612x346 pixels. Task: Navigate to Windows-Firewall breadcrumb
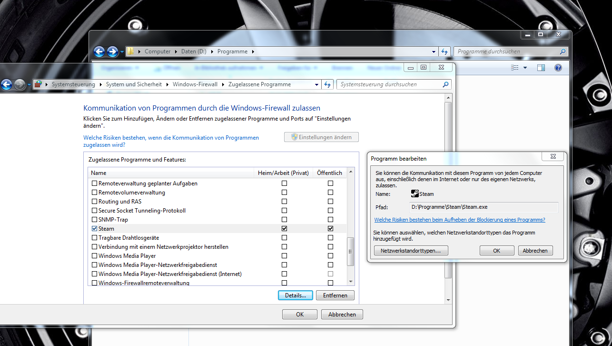pyautogui.click(x=195, y=84)
